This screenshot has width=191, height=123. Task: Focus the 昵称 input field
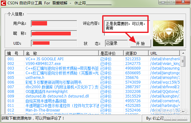pos(54,34)
